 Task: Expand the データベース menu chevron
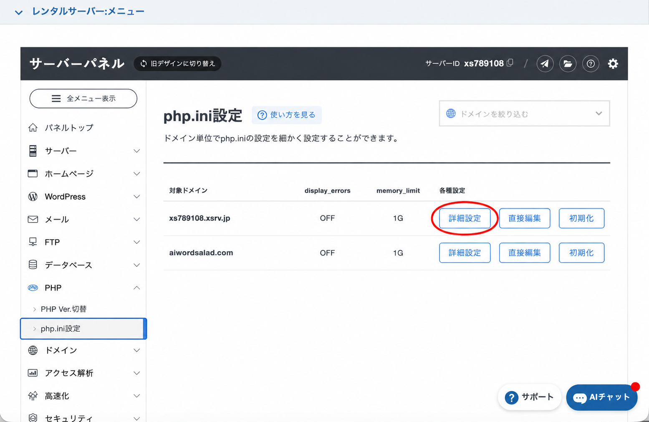136,265
